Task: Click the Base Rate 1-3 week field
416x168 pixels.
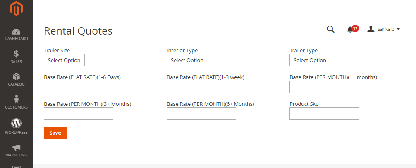Action: tap(201, 87)
